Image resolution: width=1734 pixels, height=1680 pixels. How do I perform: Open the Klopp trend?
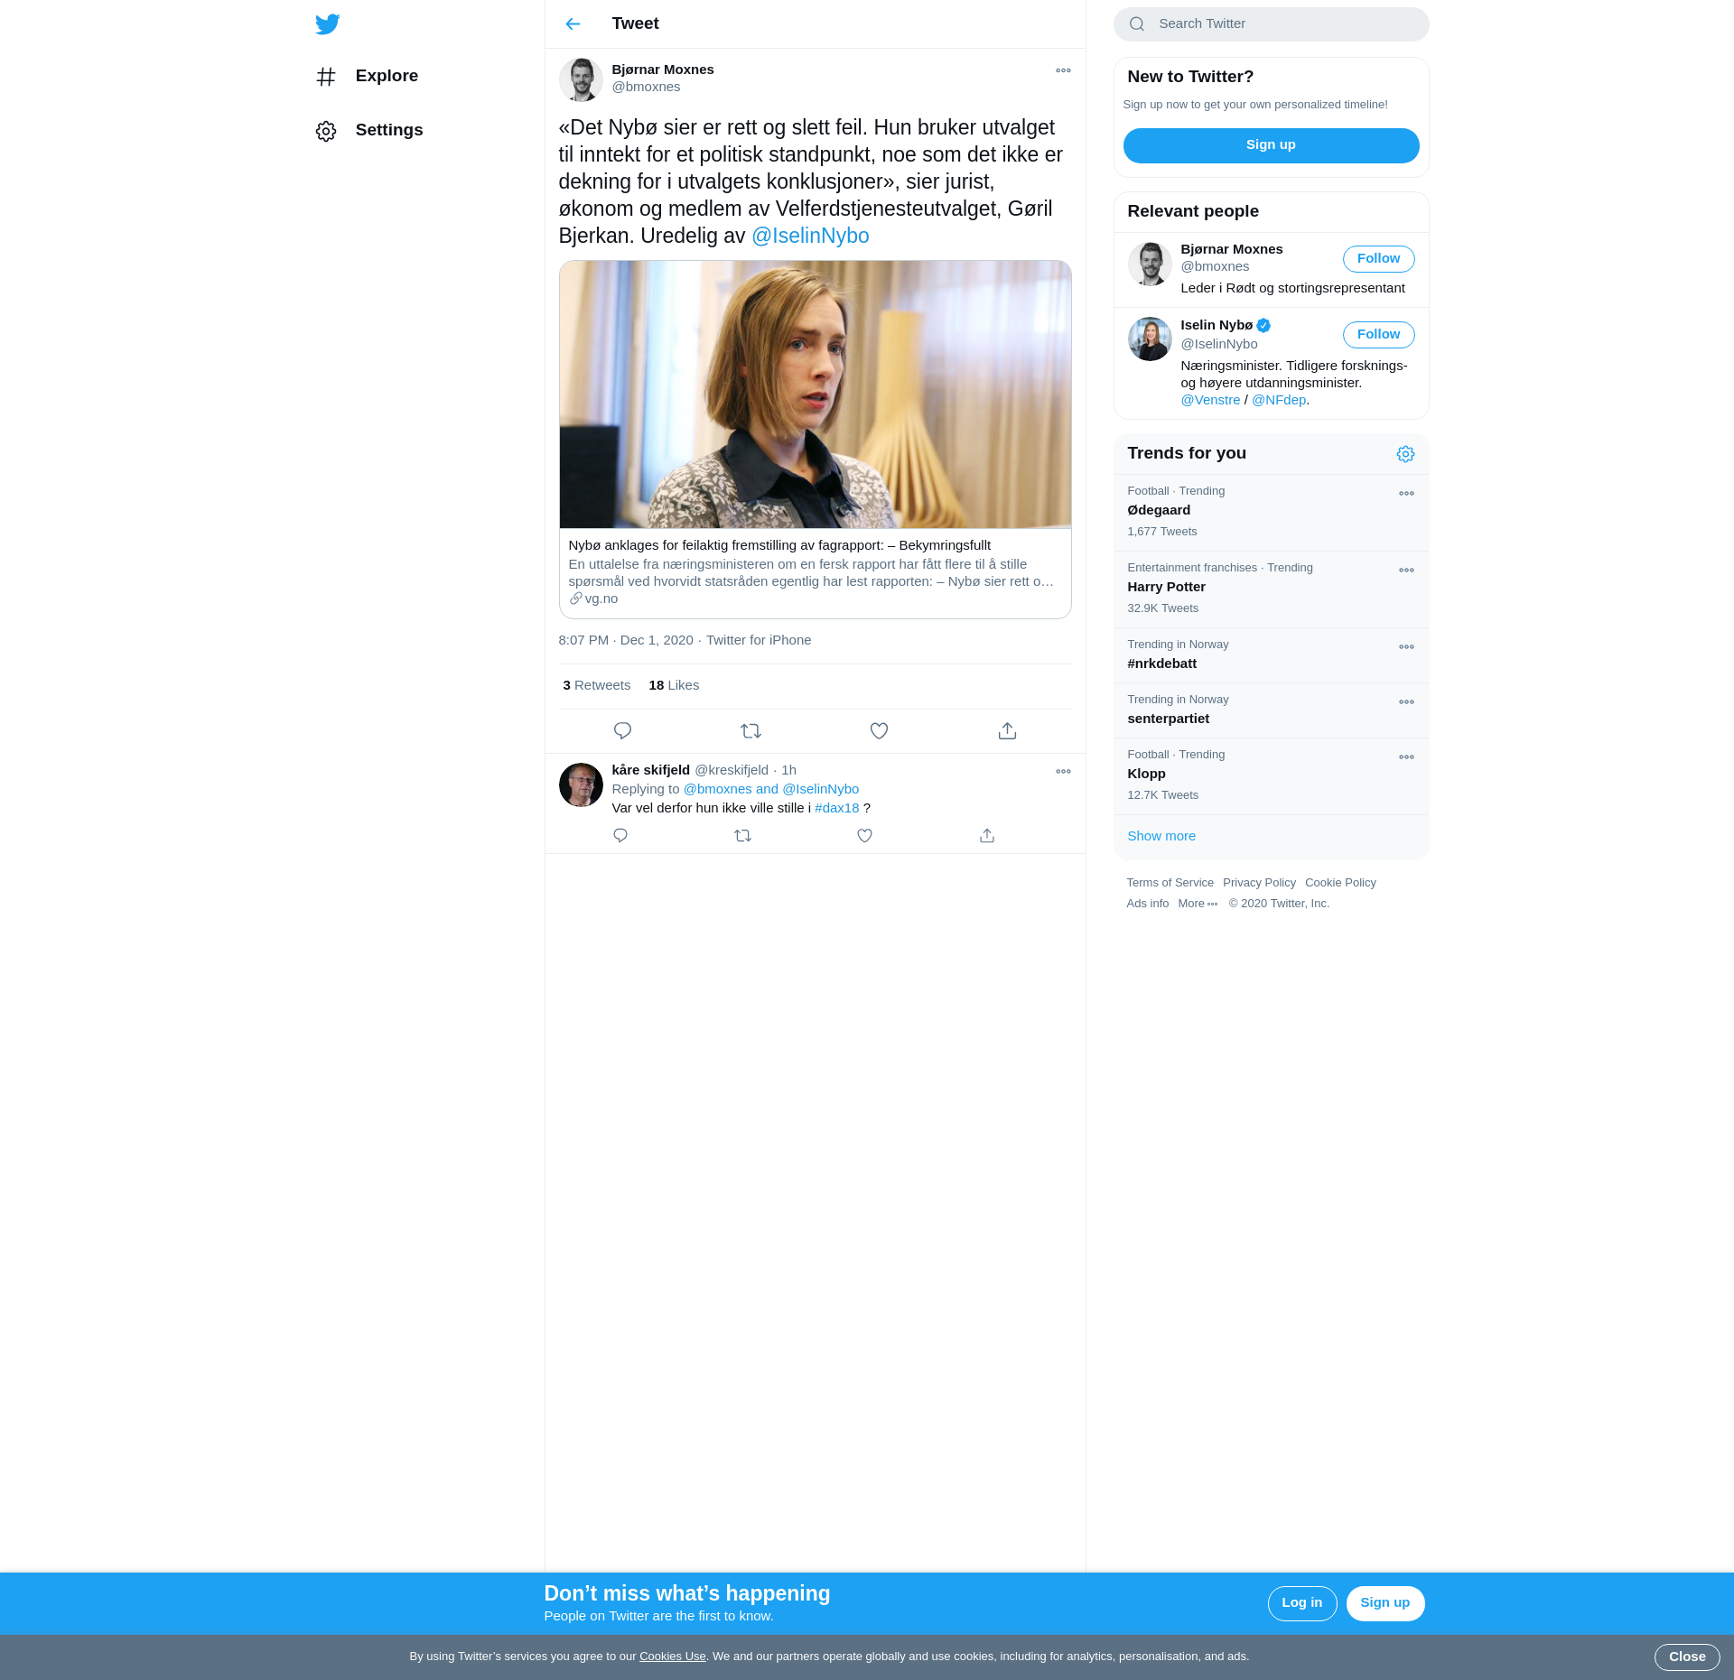click(x=1271, y=776)
